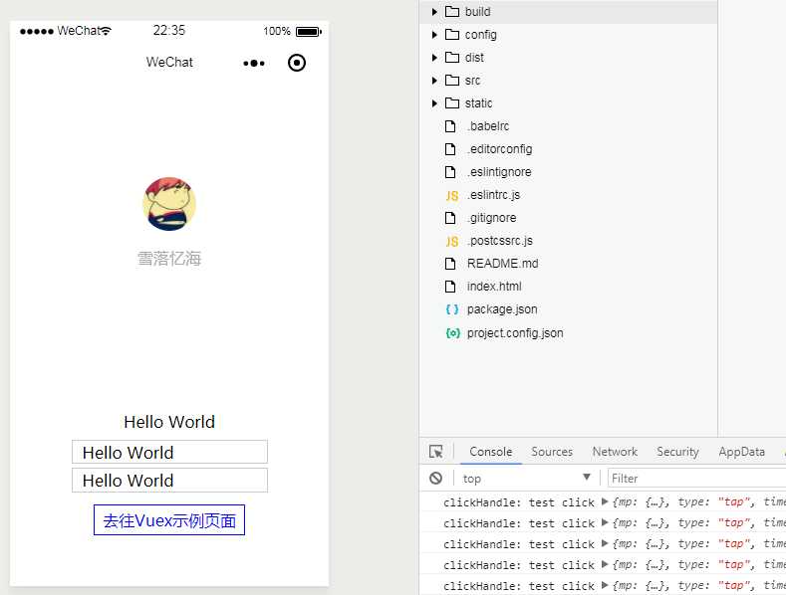Click the static folder icon

pos(452,103)
